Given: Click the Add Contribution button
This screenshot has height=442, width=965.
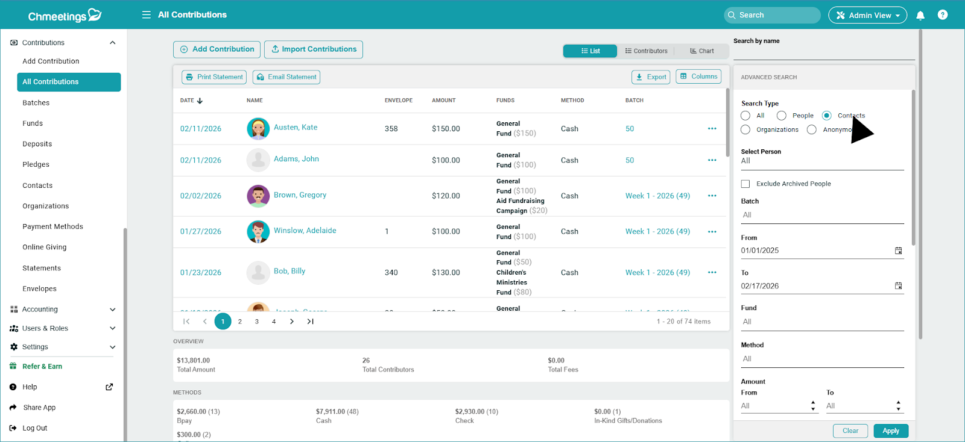Looking at the screenshot, I should pos(217,49).
